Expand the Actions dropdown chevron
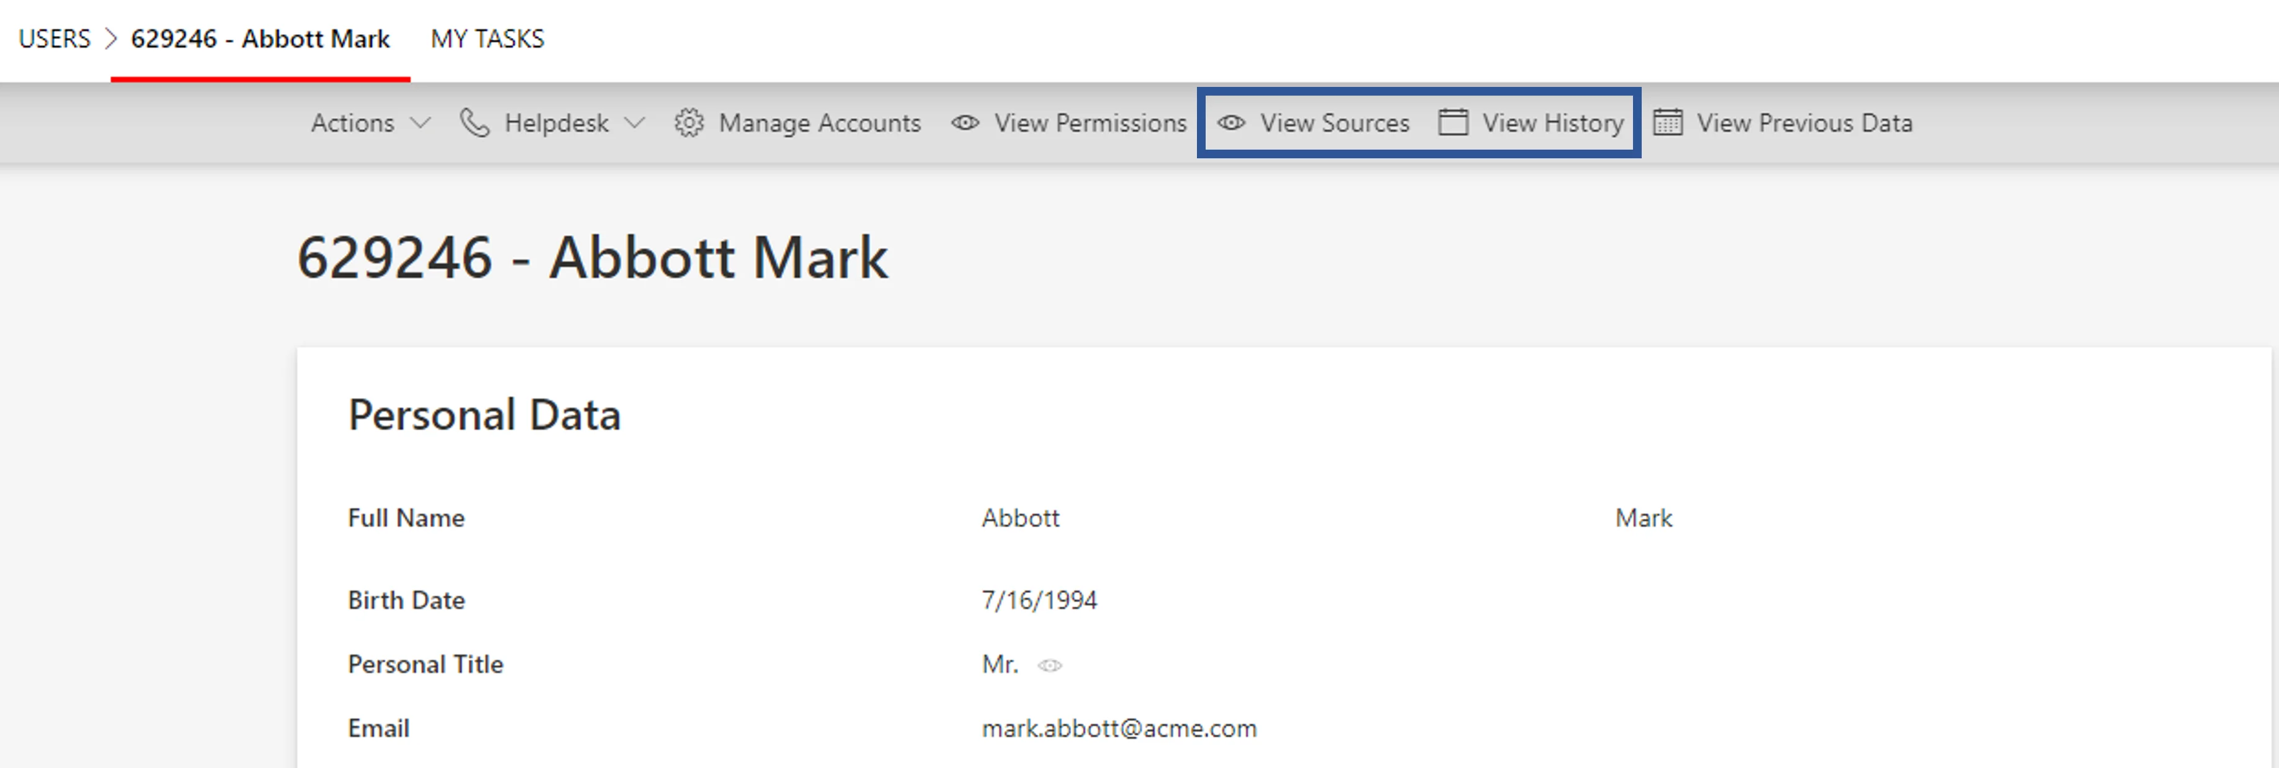 point(421,123)
